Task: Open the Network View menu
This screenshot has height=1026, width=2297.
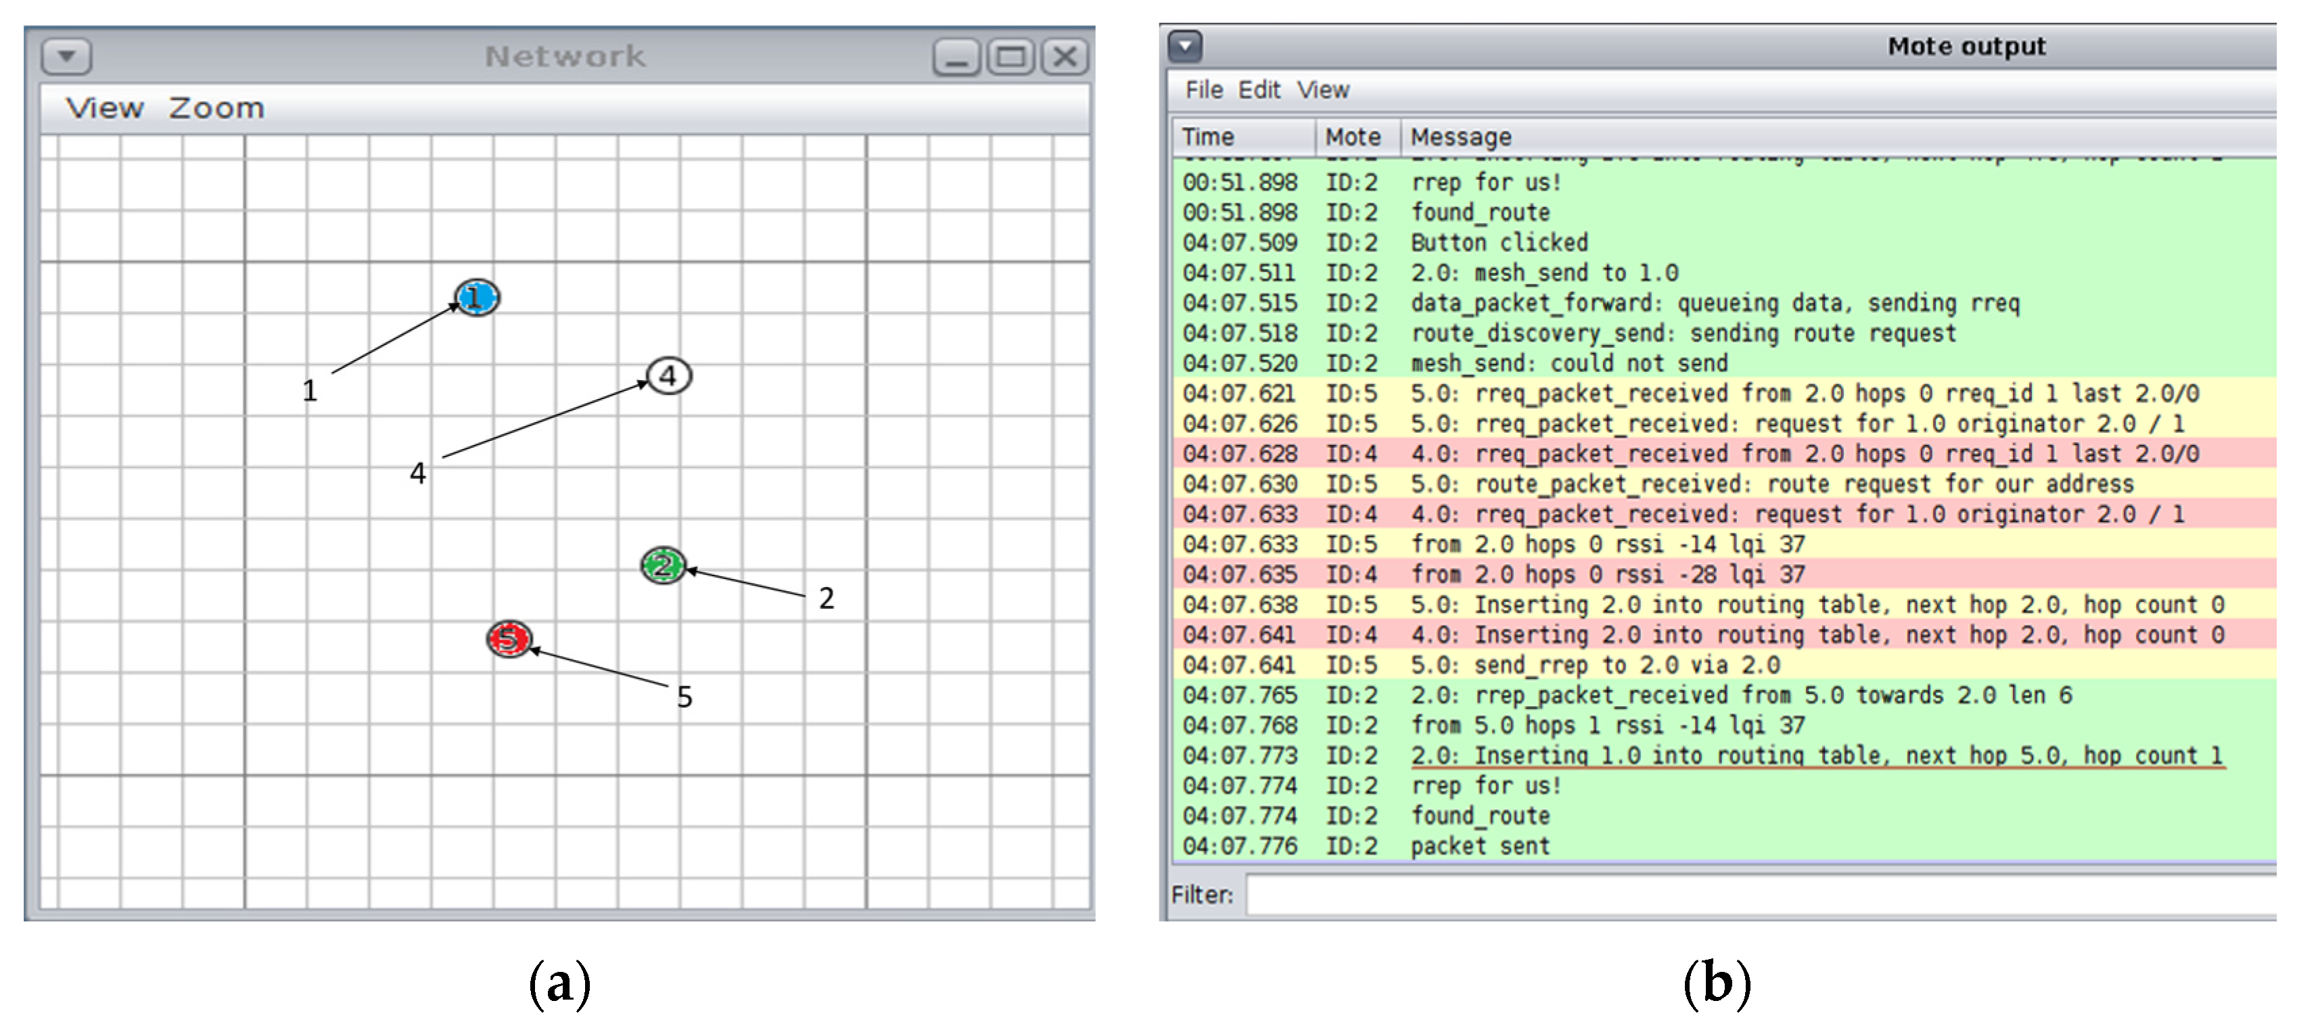Action: click(x=104, y=109)
